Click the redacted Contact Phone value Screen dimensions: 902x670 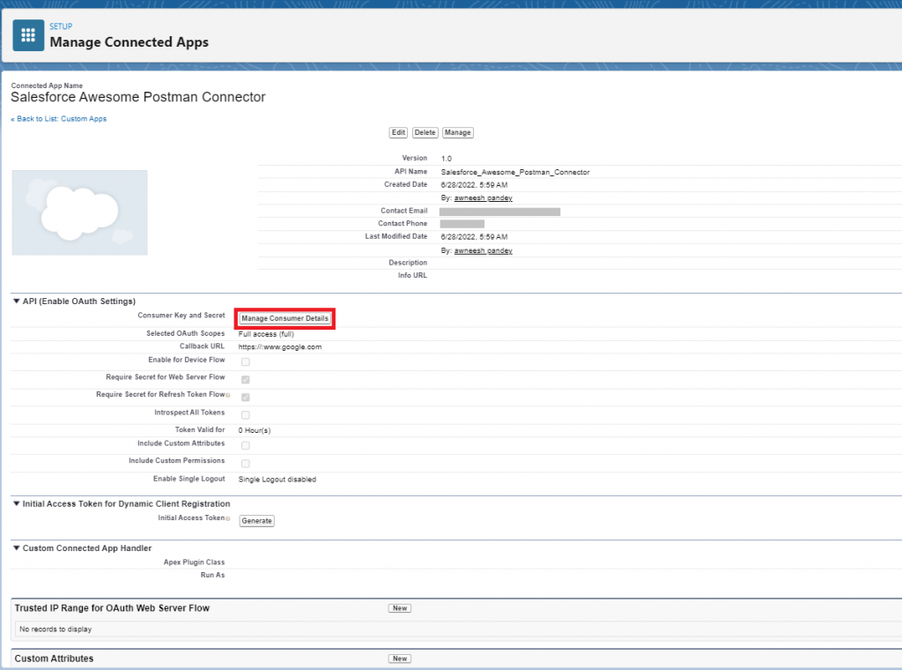[462, 224]
